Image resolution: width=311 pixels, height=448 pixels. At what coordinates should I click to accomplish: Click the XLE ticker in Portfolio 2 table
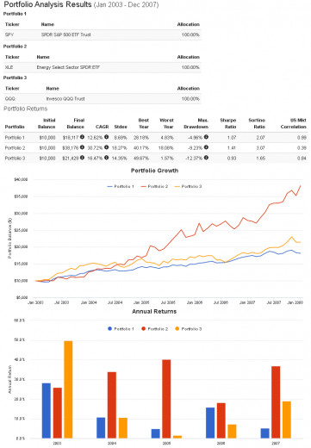coord(9,67)
